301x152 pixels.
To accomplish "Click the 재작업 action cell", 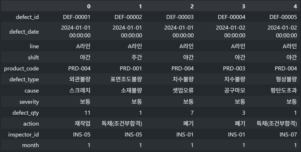I will pyautogui.click(x=82, y=124).
